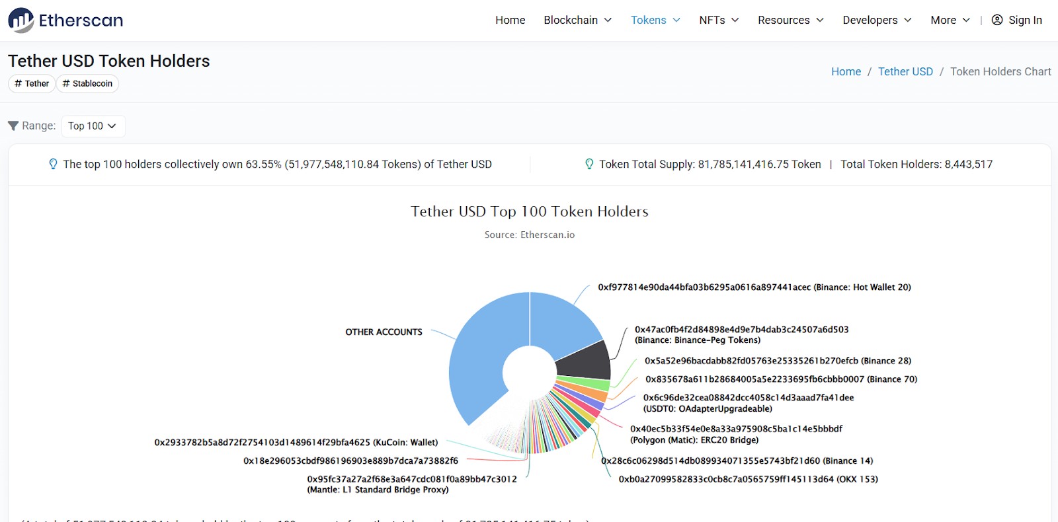Click the Total Token Holders: 8,443,517 text
The image size is (1058, 522).
point(916,164)
